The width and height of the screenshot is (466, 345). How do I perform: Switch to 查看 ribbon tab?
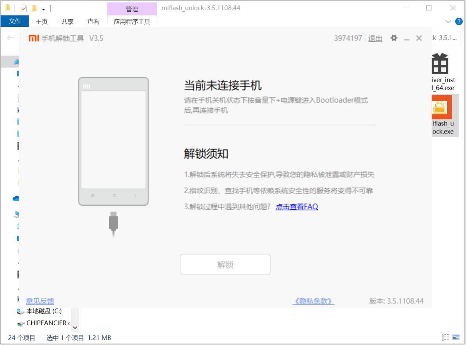pos(93,22)
